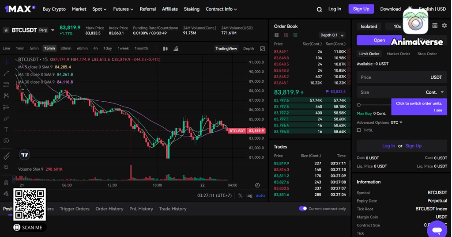The height and width of the screenshot is (237, 452).
Task: Open the Depth 0.1 dropdown
Action: pyautogui.click(x=332, y=35)
